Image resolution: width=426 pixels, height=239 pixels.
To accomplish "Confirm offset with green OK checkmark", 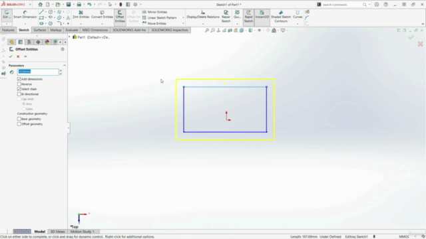I will [x=11, y=56].
